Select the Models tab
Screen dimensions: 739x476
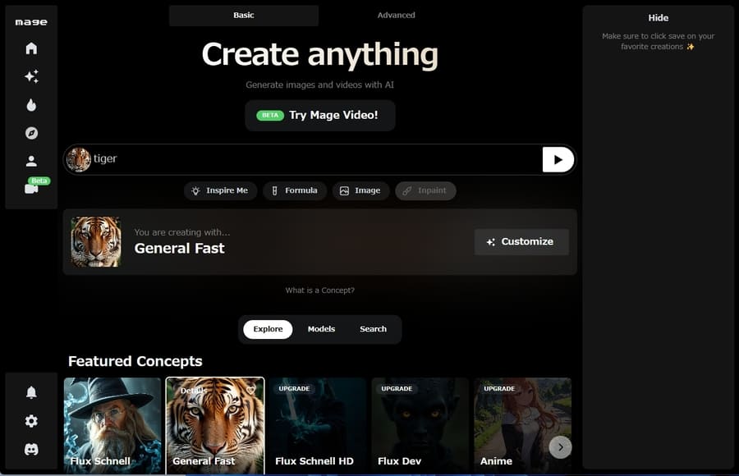[321, 329]
